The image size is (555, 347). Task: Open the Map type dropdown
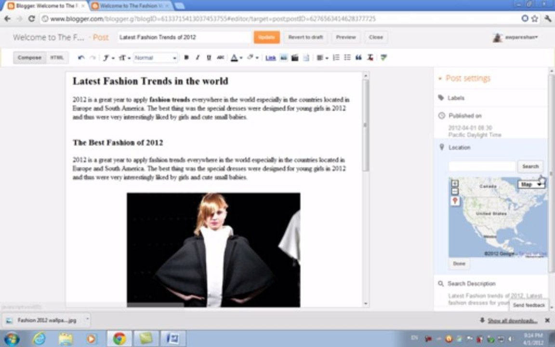point(530,185)
